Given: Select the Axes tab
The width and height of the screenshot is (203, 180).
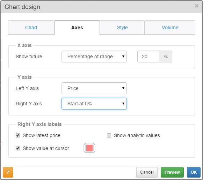Looking at the screenshot, I should (77, 28).
